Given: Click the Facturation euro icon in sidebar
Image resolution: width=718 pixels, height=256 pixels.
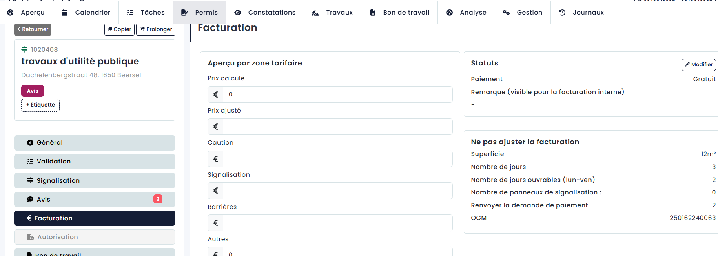Looking at the screenshot, I should (x=29, y=218).
